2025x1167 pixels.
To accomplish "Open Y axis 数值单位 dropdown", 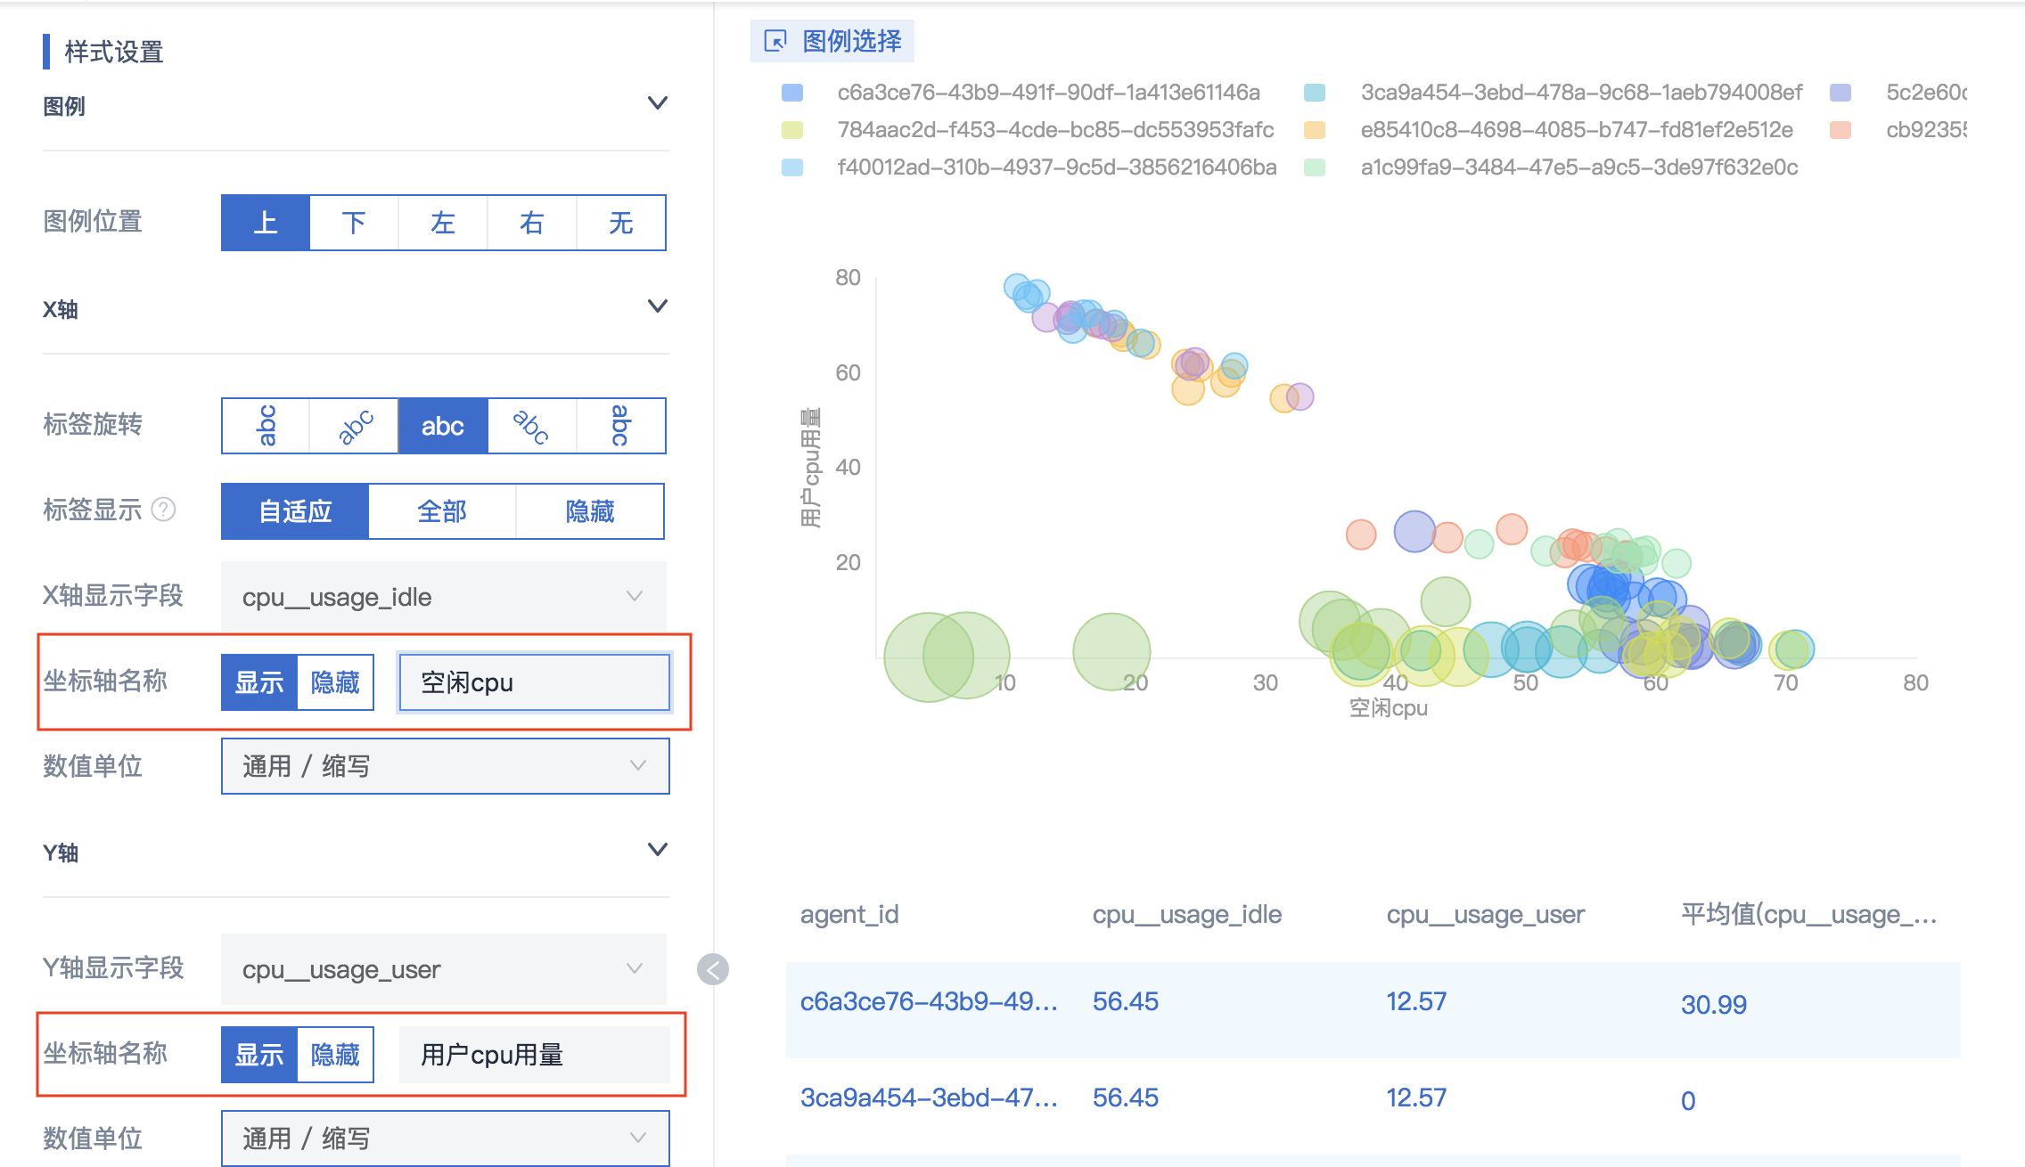I will tap(445, 1138).
